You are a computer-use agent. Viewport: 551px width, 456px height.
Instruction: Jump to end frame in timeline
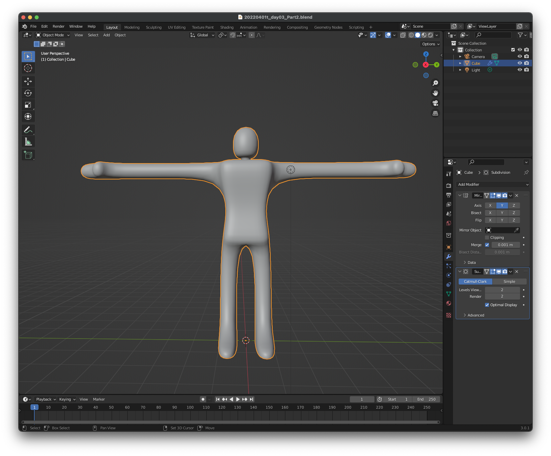point(252,399)
